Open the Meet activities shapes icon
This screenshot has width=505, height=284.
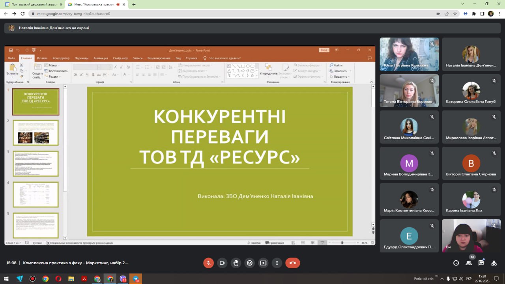tap(494, 263)
